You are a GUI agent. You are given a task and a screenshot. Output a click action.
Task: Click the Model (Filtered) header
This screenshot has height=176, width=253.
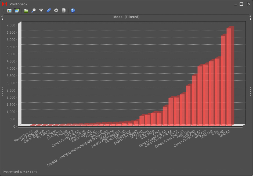pyautogui.click(x=126, y=17)
